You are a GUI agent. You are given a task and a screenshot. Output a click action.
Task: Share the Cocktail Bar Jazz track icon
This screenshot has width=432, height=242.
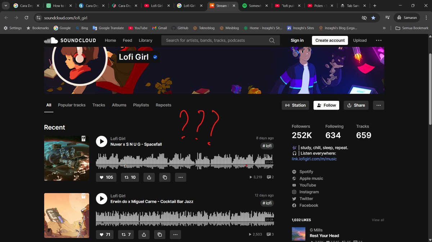click(x=144, y=234)
